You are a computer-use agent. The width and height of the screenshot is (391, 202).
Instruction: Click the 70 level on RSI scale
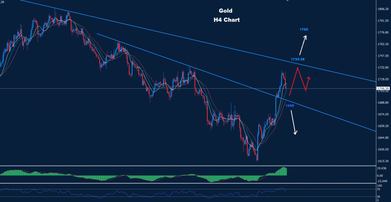pos(379,190)
